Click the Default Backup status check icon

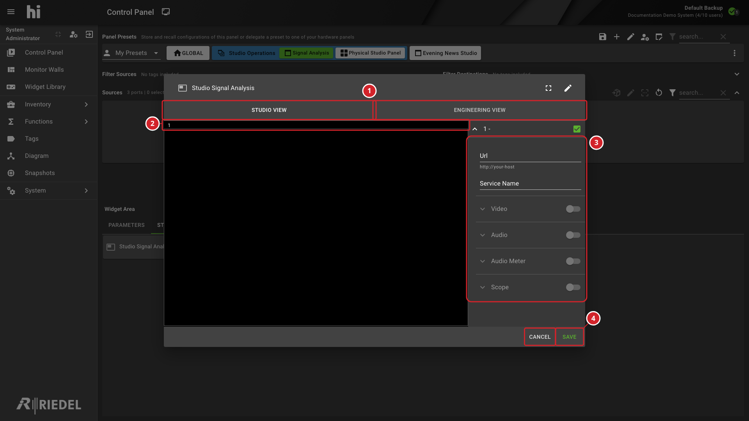click(x=732, y=11)
